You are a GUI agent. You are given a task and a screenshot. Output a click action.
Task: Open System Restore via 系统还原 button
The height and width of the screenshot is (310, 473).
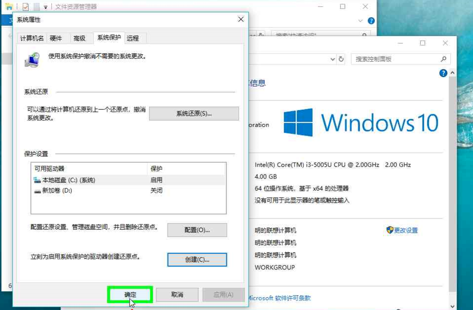click(195, 113)
